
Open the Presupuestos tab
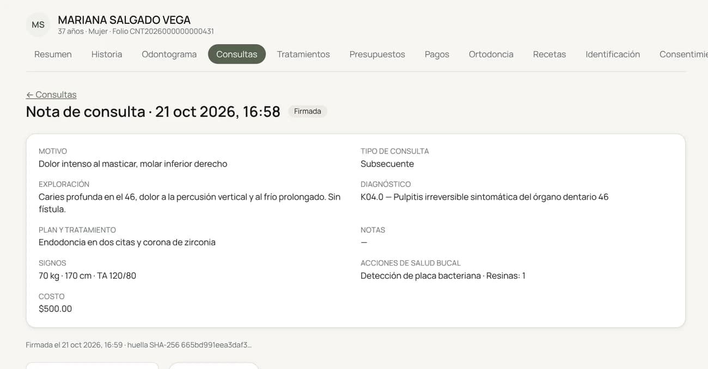(377, 54)
